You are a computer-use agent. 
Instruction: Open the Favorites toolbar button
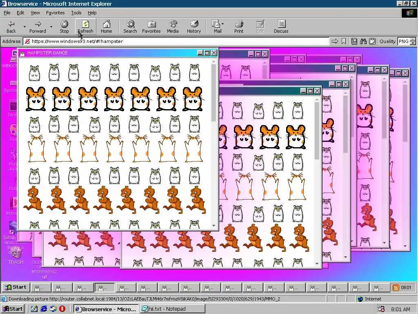pos(151,27)
